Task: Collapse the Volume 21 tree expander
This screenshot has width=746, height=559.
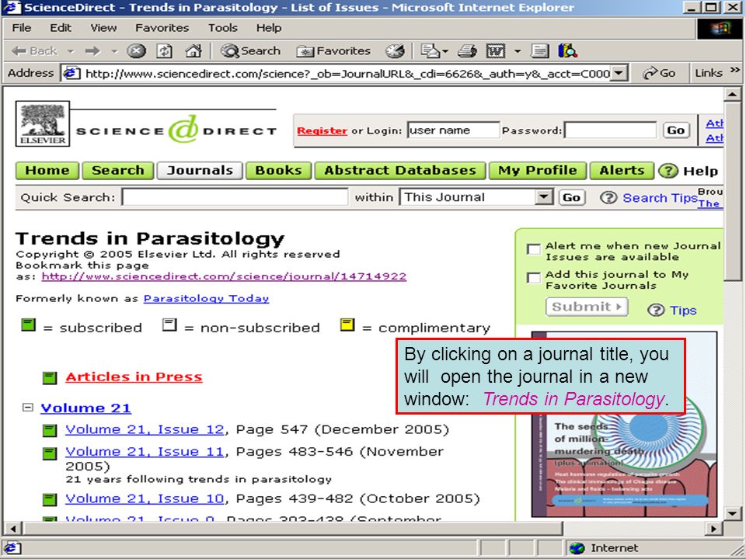Action: point(28,408)
